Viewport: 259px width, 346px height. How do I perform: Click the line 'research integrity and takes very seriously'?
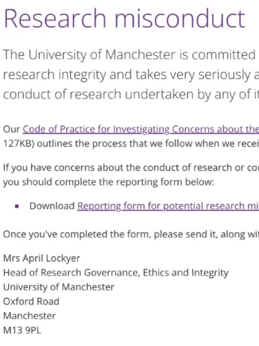coord(131,75)
